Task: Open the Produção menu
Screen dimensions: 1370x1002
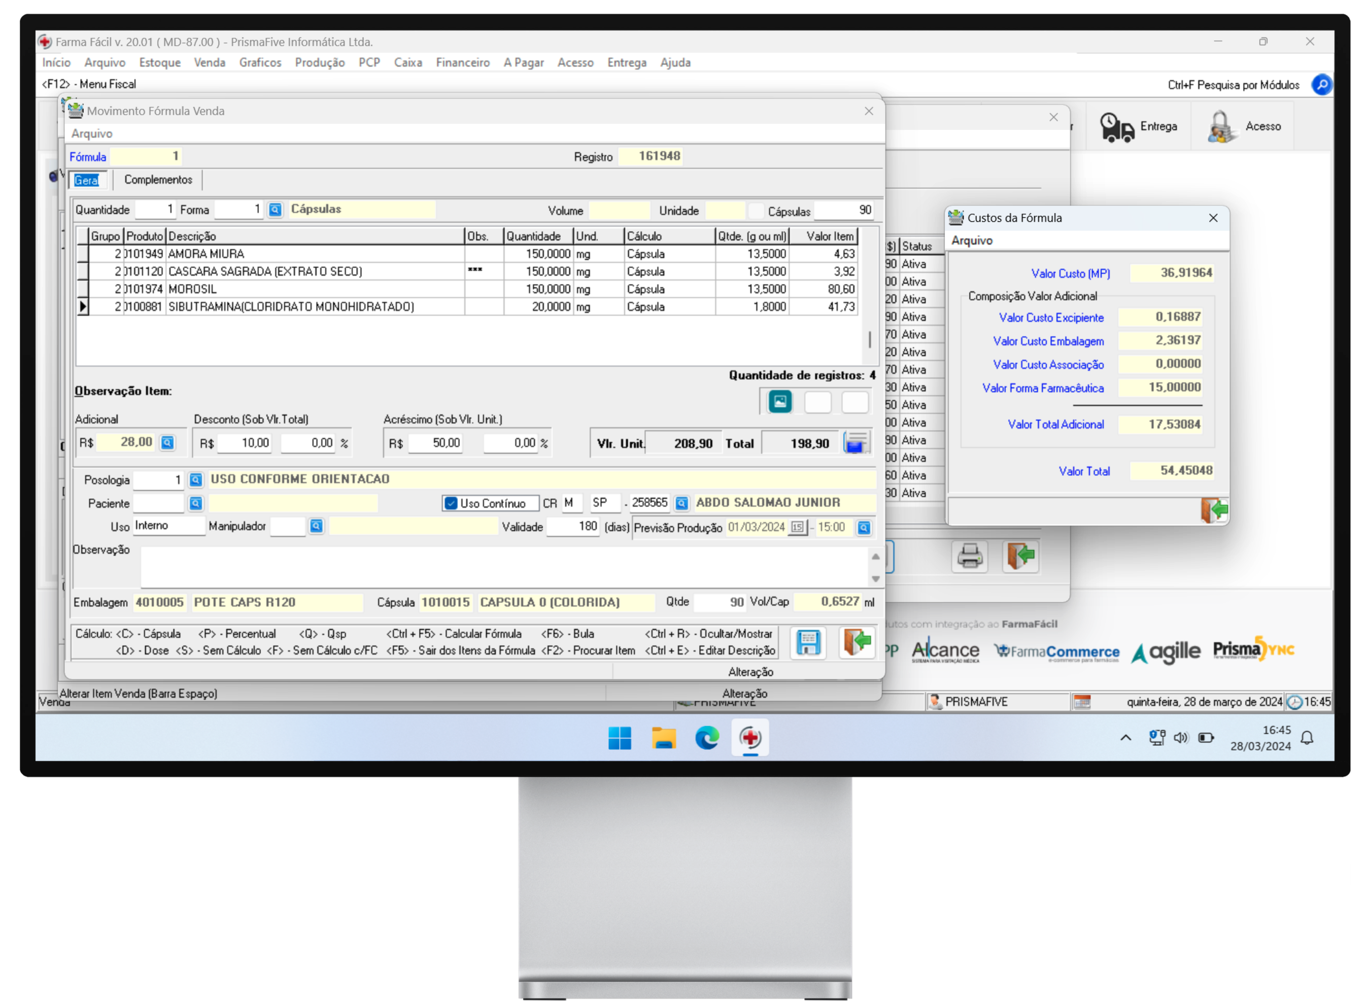Action: pos(320,62)
